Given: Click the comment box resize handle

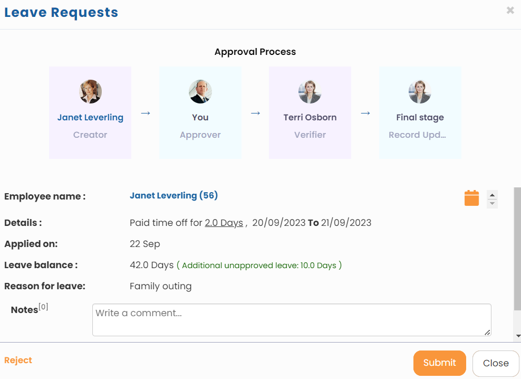Looking at the screenshot, I should 487,332.
